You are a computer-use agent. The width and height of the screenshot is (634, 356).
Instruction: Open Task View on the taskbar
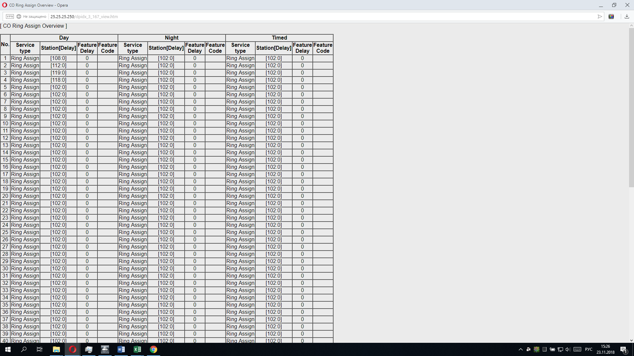click(x=40, y=349)
